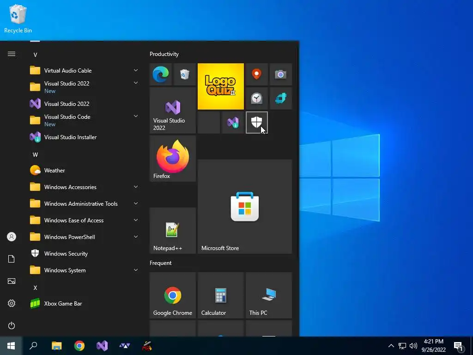This screenshot has width=473, height=355.
Task: Launch the Firefox tile
Action: [x=173, y=159]
